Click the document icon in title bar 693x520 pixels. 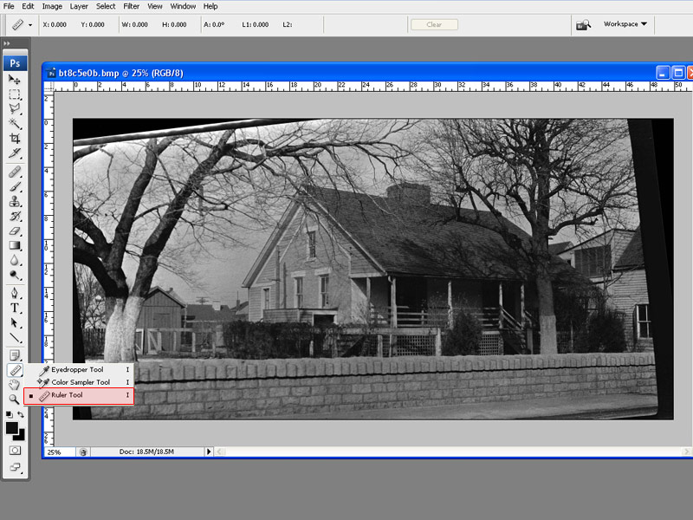coord(52,73)
